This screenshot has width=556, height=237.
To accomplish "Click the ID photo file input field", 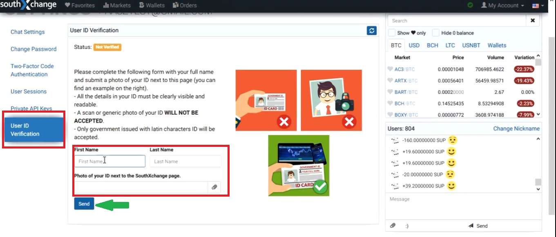I will pyautogui.click(x=141, y=187).
